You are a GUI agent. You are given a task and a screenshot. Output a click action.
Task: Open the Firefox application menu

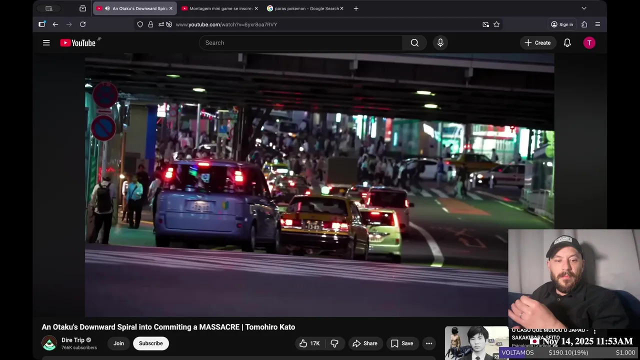pyautogui.click(x=597, y=24)
